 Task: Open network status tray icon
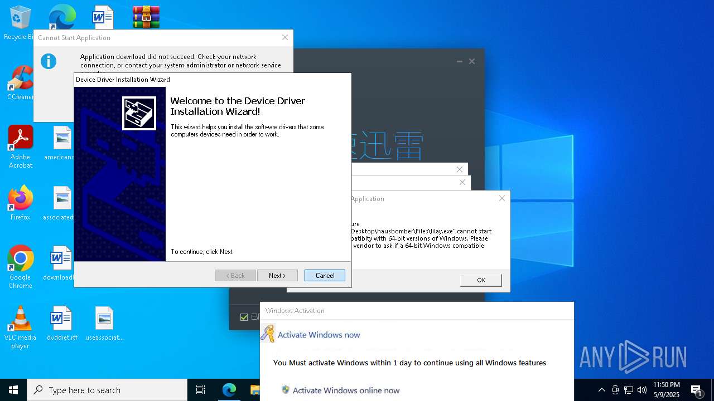coord(629,390)
